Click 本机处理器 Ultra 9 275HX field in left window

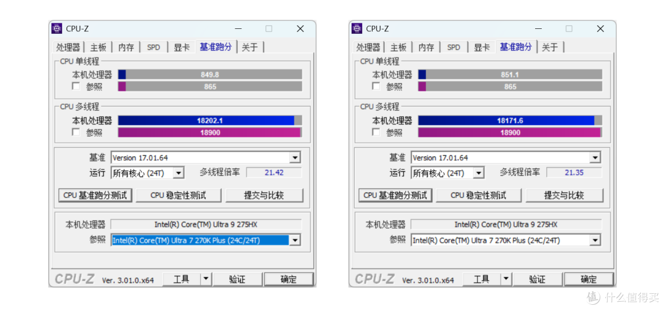(206, 224)
